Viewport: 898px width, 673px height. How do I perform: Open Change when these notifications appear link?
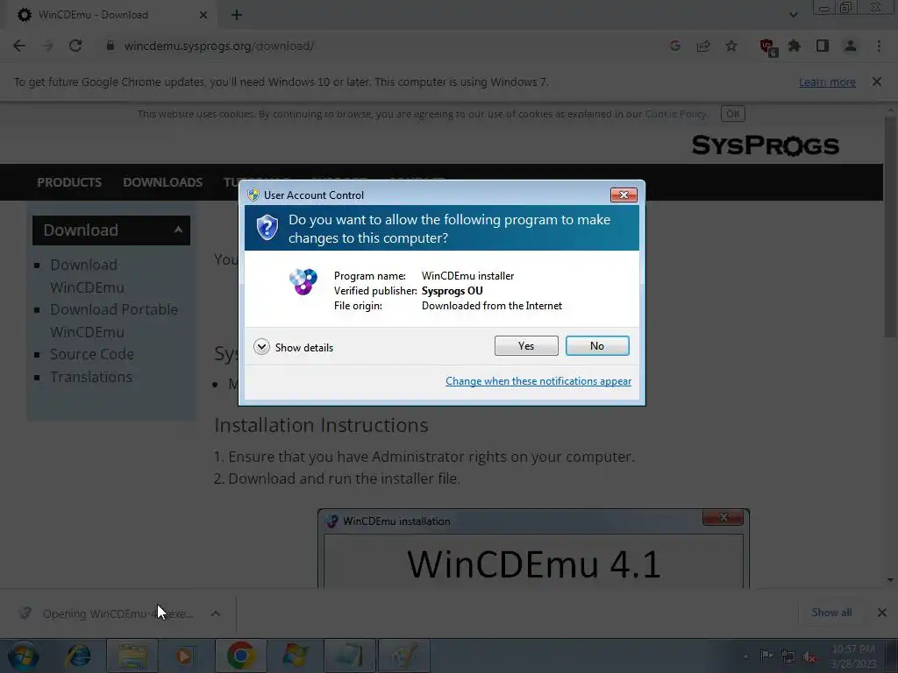[x=538, y=381]
